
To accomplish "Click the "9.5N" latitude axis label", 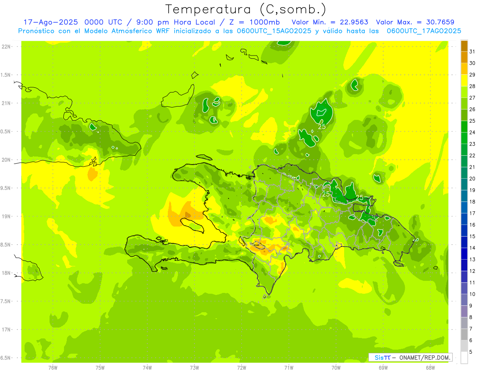I will pos(6,188).
